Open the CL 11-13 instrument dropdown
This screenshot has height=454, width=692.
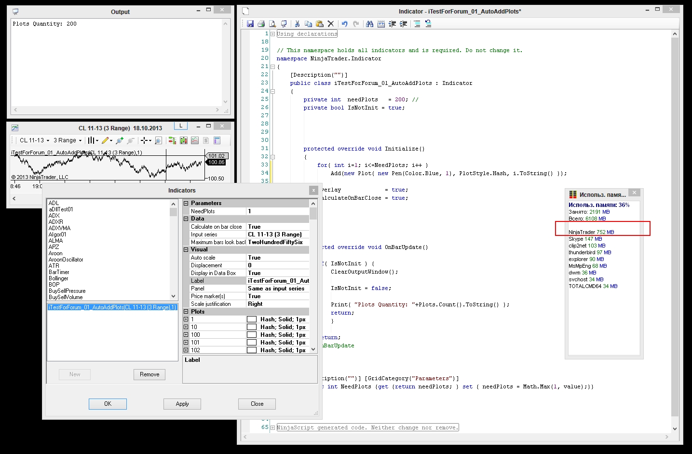pos(34,140)
